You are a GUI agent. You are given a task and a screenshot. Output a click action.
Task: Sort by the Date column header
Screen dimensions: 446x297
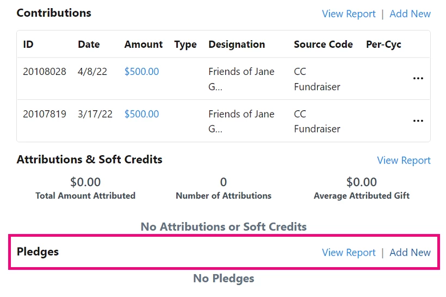(x=89, y=45)
